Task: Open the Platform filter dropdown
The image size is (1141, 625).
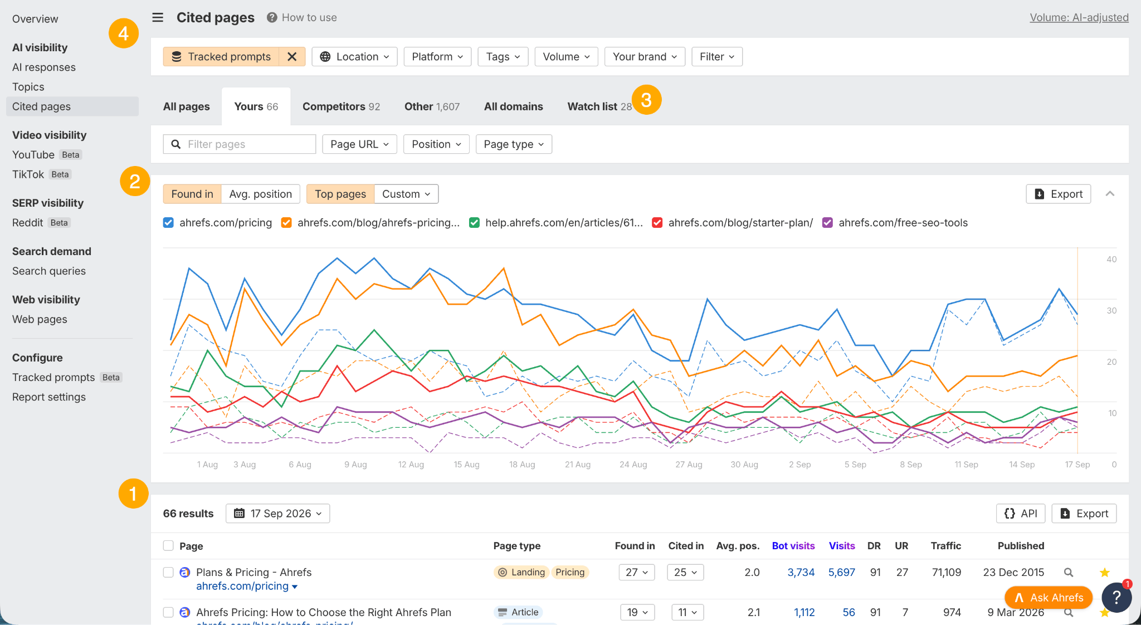Action: coord(437,56)
